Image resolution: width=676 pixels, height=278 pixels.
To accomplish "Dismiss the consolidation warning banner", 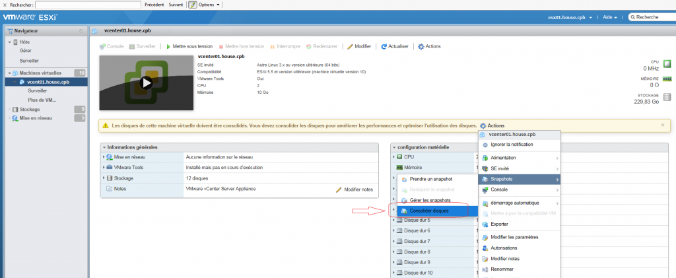I will click(x=663, y=125).
